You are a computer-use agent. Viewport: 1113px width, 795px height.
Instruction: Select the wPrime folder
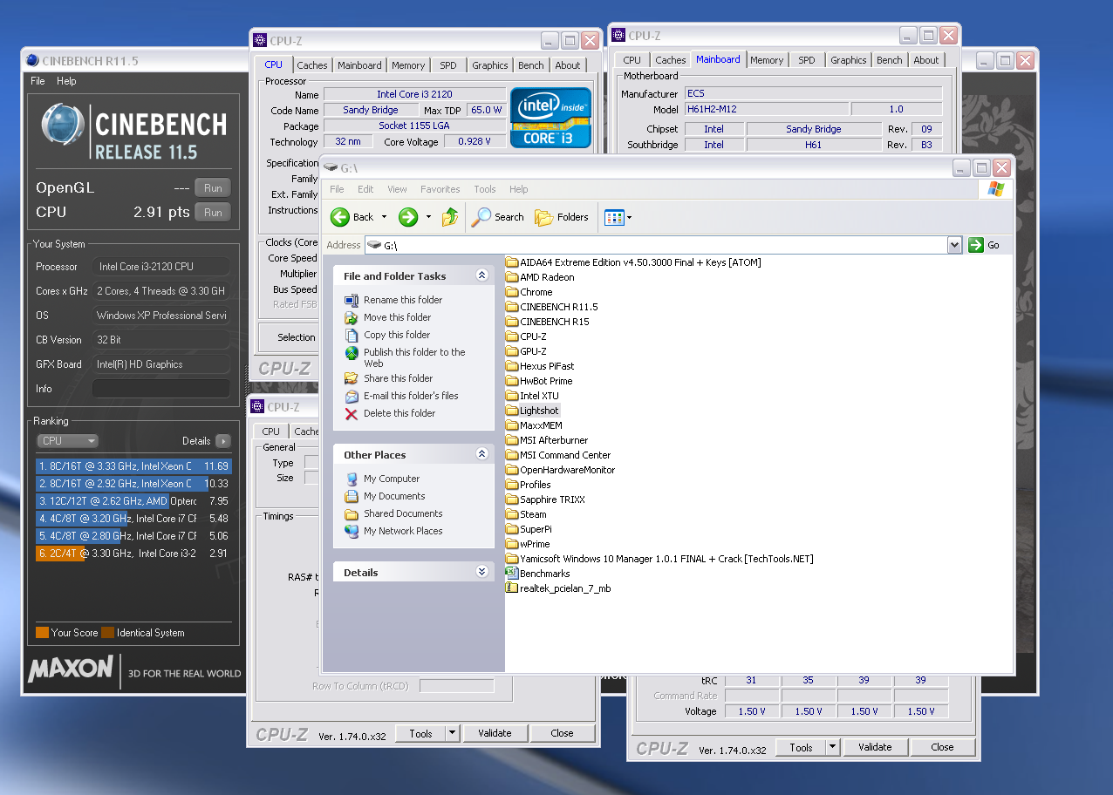[x=528, y=544]
